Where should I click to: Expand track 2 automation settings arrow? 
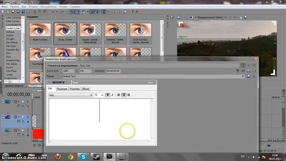pyautogui.click(x=19, y=117)
